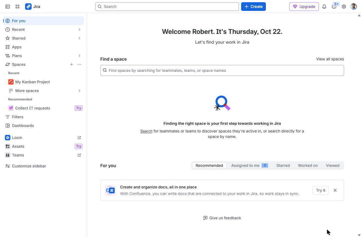
Task: Open Loom from the sidebar
Action: [x=43, y=138]
